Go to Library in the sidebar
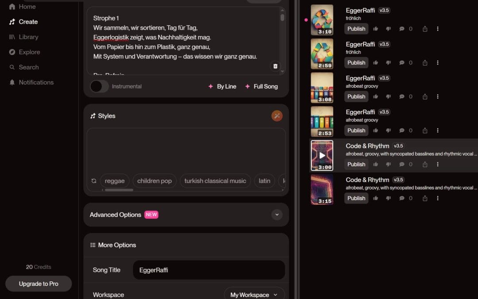The height and width of the screenshot is (299, 478). [28, 37]
